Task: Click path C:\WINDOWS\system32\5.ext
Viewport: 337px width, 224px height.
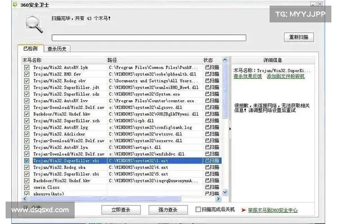Action: point(138,174)
